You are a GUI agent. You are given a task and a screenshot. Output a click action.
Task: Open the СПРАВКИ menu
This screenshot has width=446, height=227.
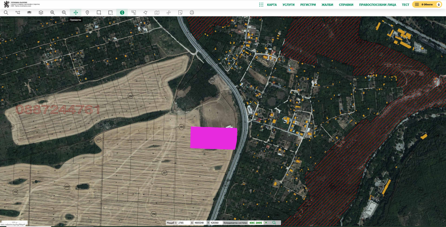(346, 5)
